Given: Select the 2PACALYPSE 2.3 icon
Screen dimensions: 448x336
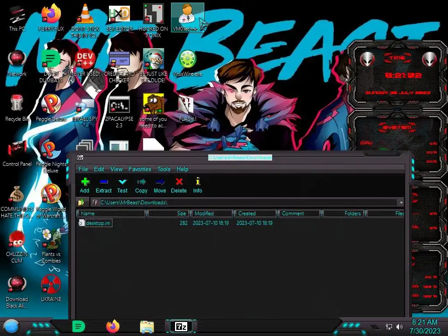Looking at the screenshot, I should 119,112.
